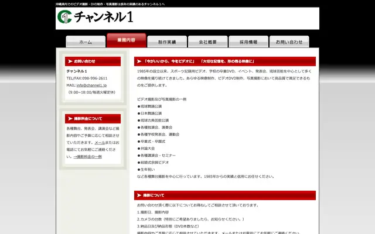Click the info@channel1.jp email link
This screenshot has width=375, height=234.
[x=91, y=85]
